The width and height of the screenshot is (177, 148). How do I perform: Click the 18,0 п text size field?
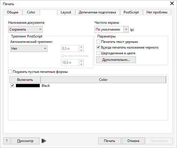click(70, 63)
